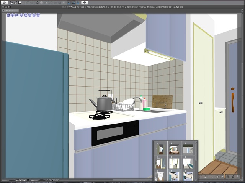245x183 pixels.
Task: Open Clip Studio Paint support help icon
Action: (85, 3)
